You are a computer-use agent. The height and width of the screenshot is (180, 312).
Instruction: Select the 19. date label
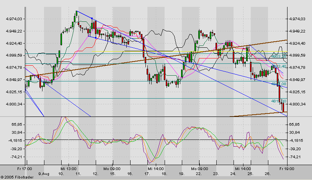tap(181, 174)
